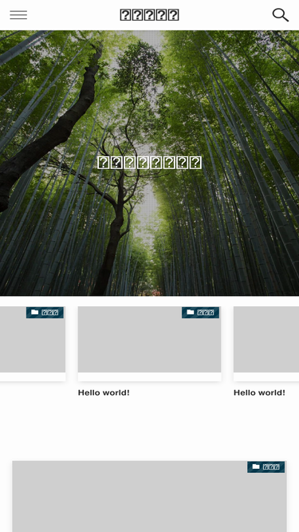
Task: Open the left partially visible carousel thumbnail
Action: (x=33, y=339)
